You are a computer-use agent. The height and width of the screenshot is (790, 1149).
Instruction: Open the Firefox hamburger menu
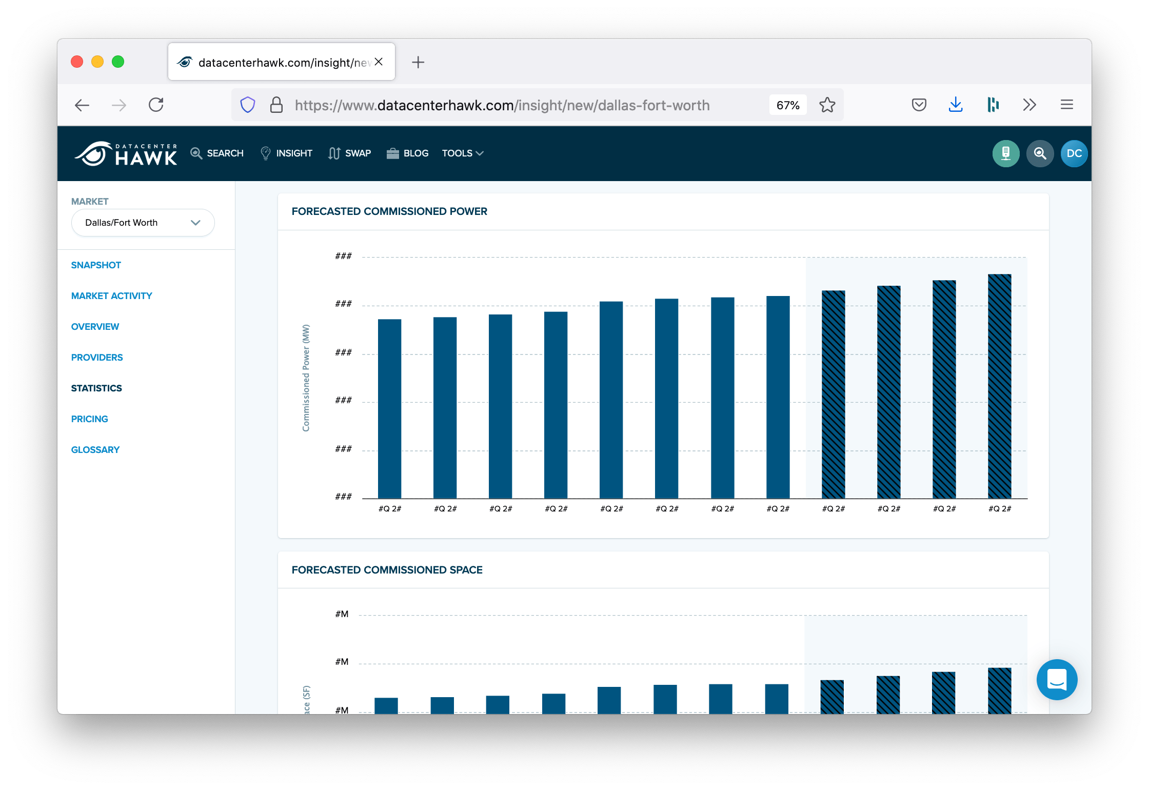tap(1067, 105)
